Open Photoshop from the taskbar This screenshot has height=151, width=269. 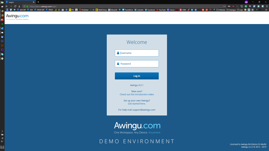[2, 41]
